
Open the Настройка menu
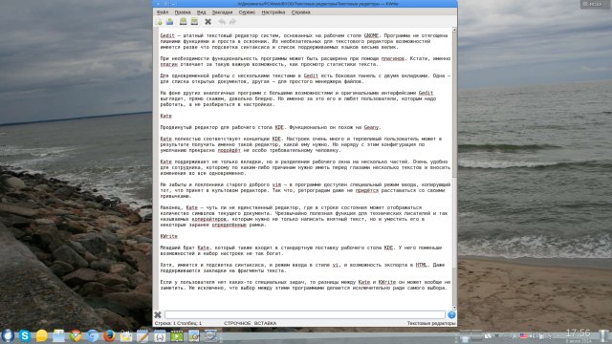tap(273, 12)
